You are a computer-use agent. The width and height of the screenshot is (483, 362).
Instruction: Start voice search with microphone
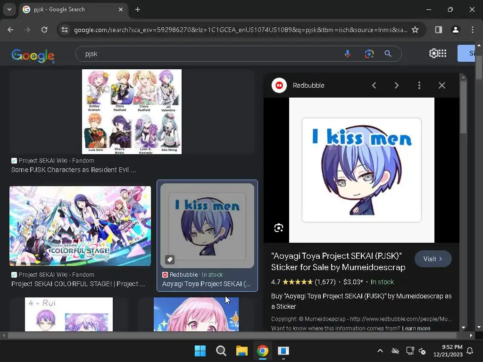pos(348,54)
